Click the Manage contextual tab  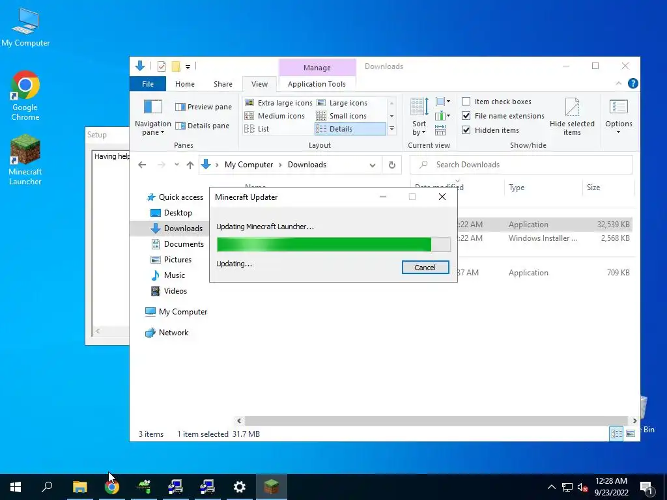click(x=317, y=68)
